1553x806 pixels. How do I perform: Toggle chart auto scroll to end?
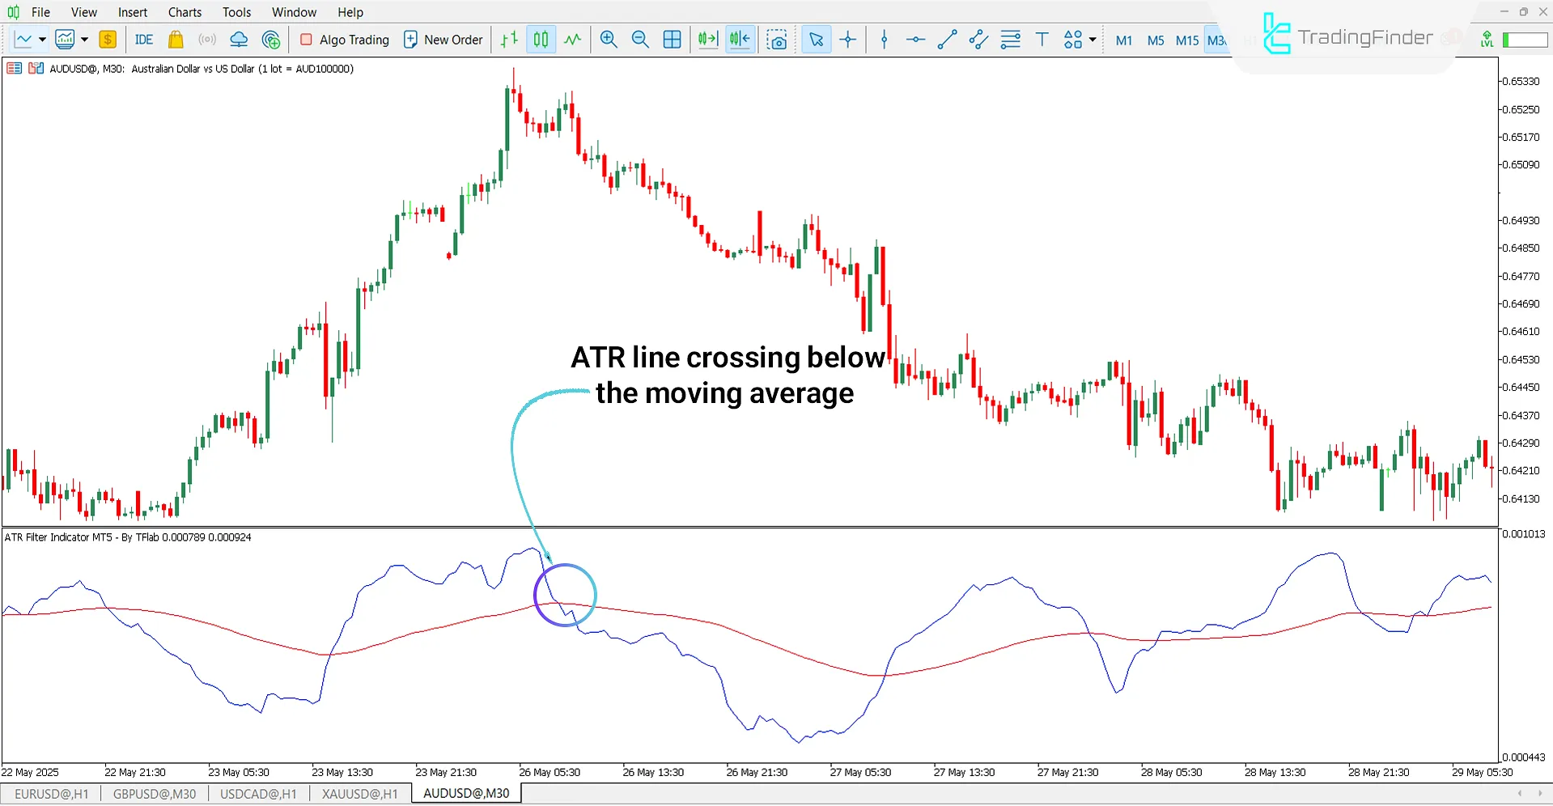pyautogui.click(x=708, y=40)
